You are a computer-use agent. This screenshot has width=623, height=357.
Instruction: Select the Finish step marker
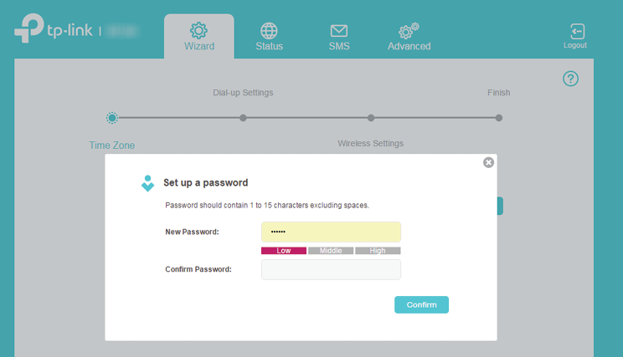(x=498, y=118)
